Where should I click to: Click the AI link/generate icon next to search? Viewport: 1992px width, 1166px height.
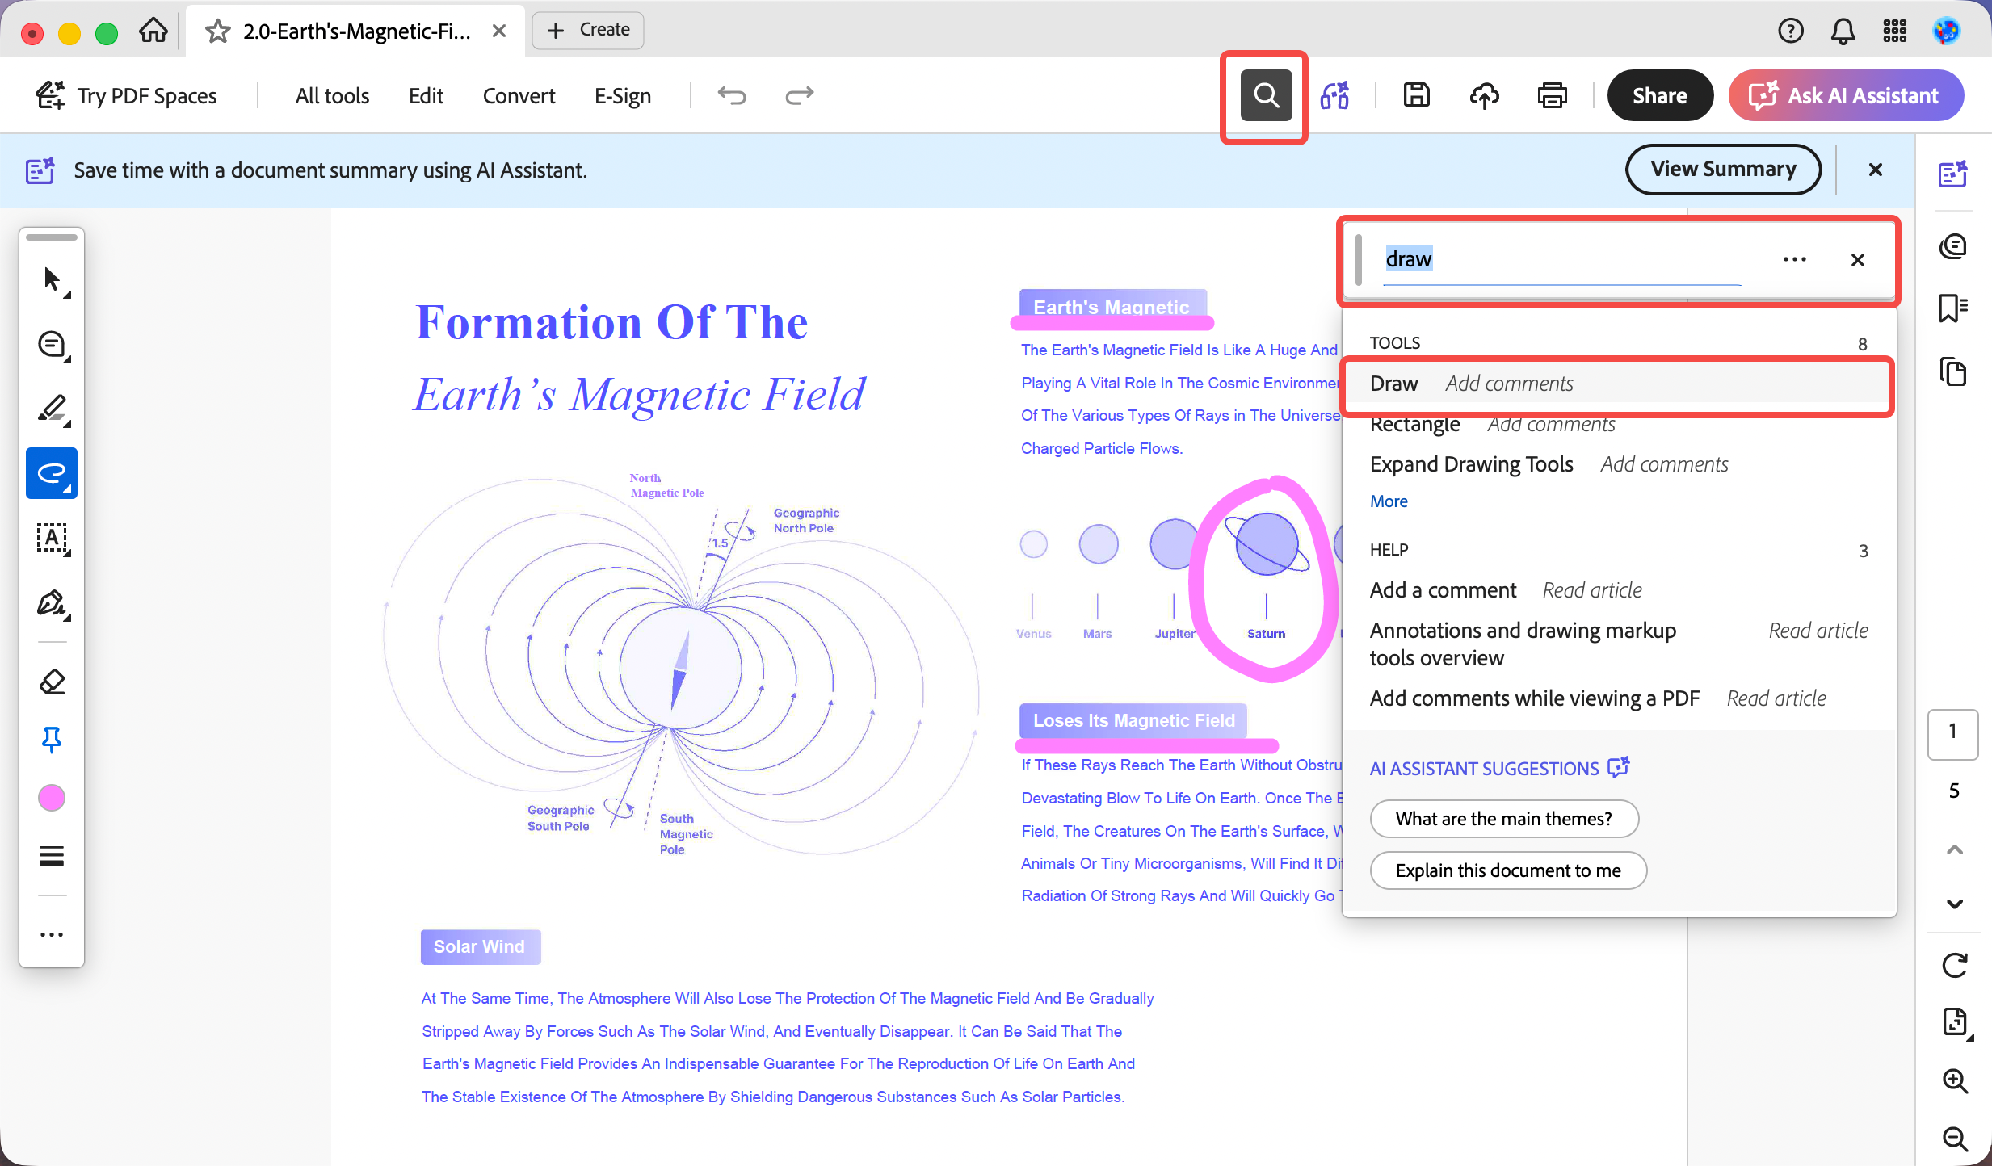tap(1334, 95)
